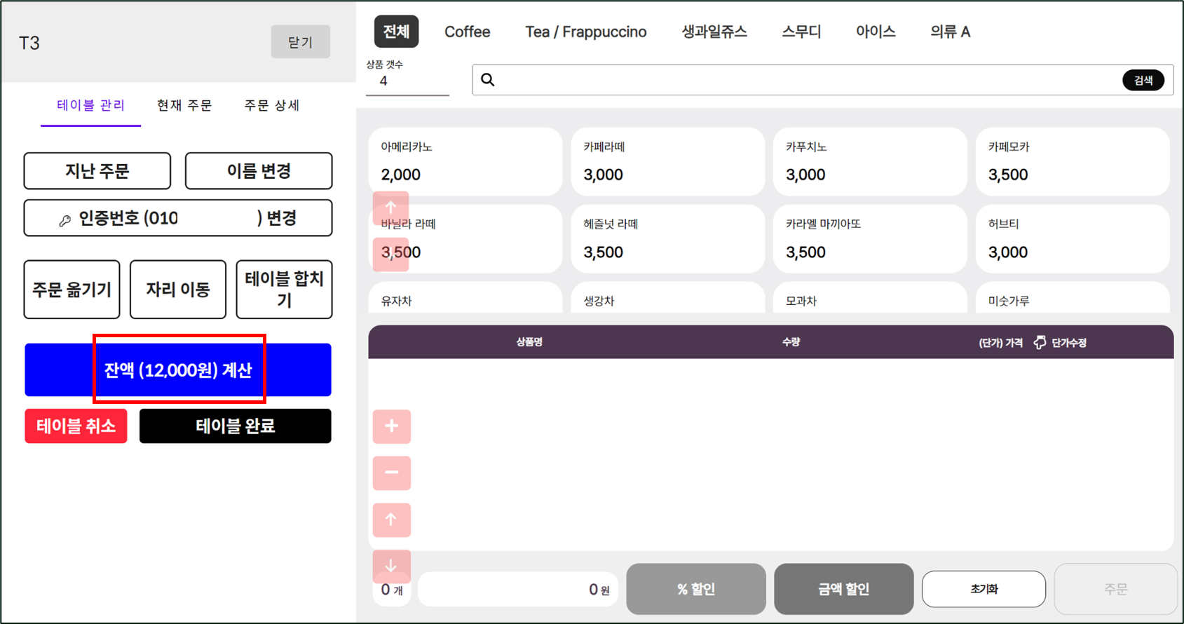Click the pink plus quantity icon

tap(391, 426)
